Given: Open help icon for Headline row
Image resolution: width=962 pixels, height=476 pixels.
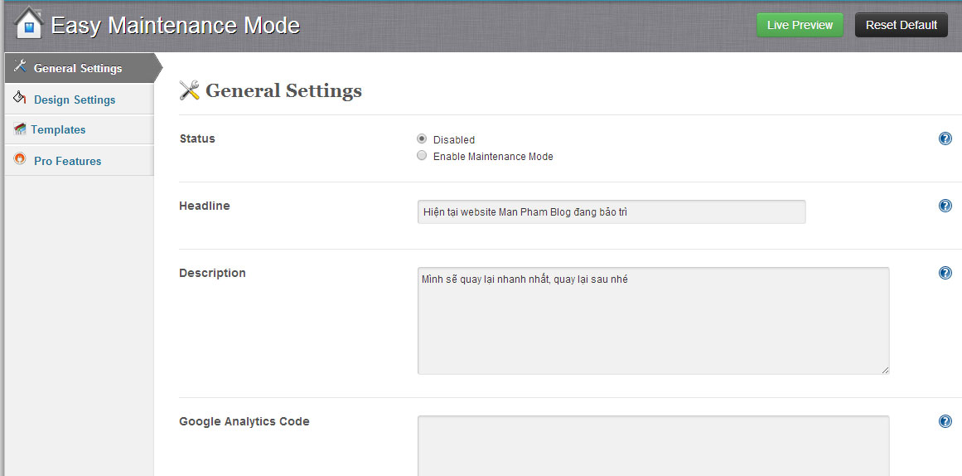Looking at the screenshot, I should [945, 206].
